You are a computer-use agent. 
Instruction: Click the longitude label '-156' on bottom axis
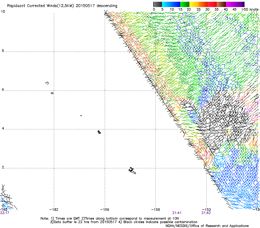(156, 210)
